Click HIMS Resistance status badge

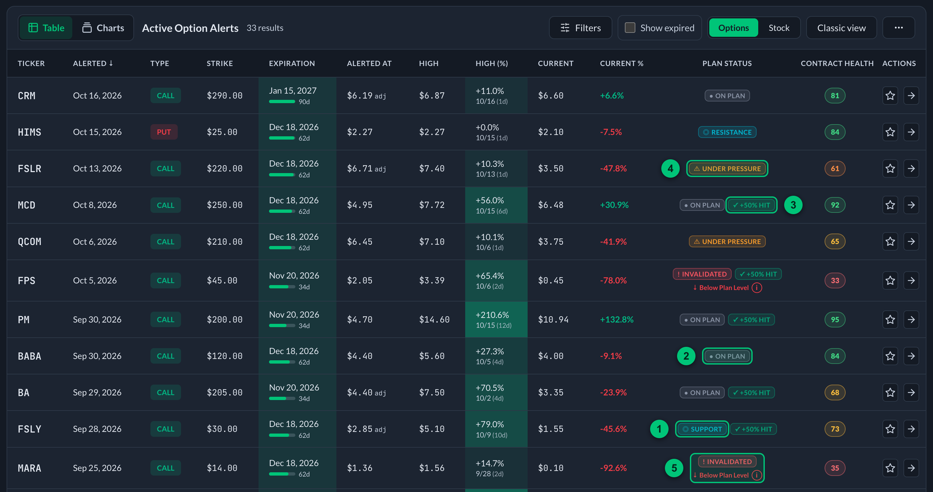[x=727, y=132]
